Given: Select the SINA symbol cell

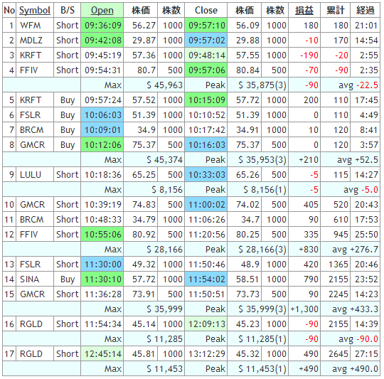Looking at the screenshot, I should coord(35,279).
